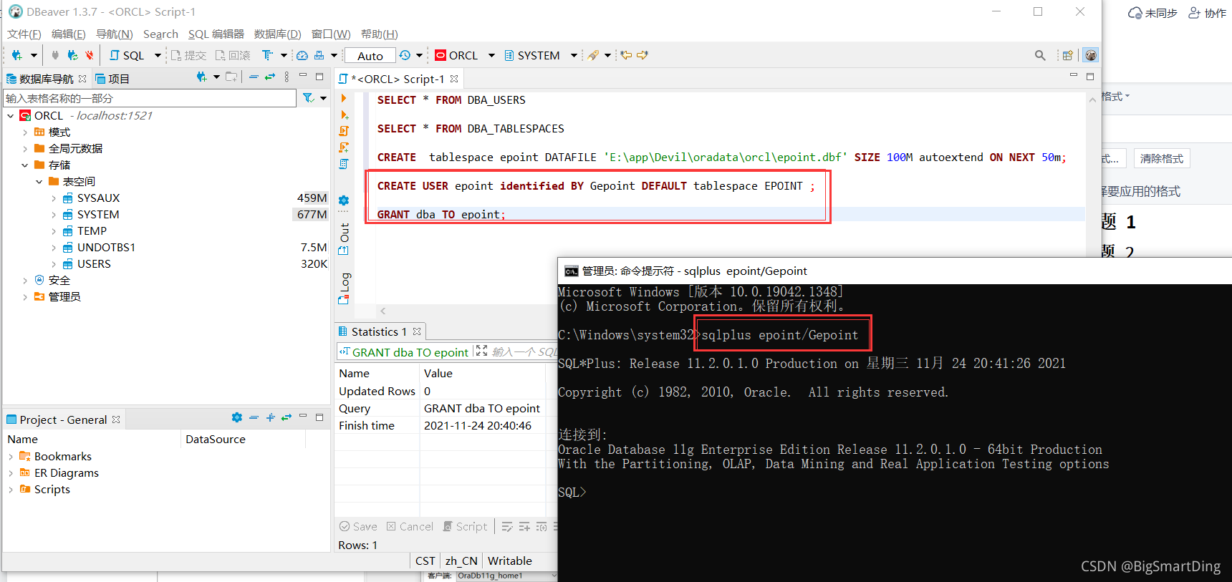Screen dimensions: 1232x582
Task: Click new connection icon in navigator panel
Action: click(x=201, y=77)
